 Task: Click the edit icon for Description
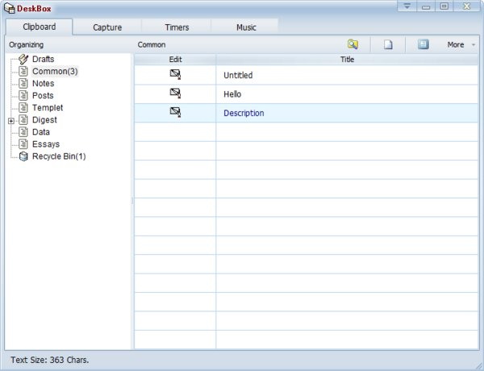[x=175, y=113]
